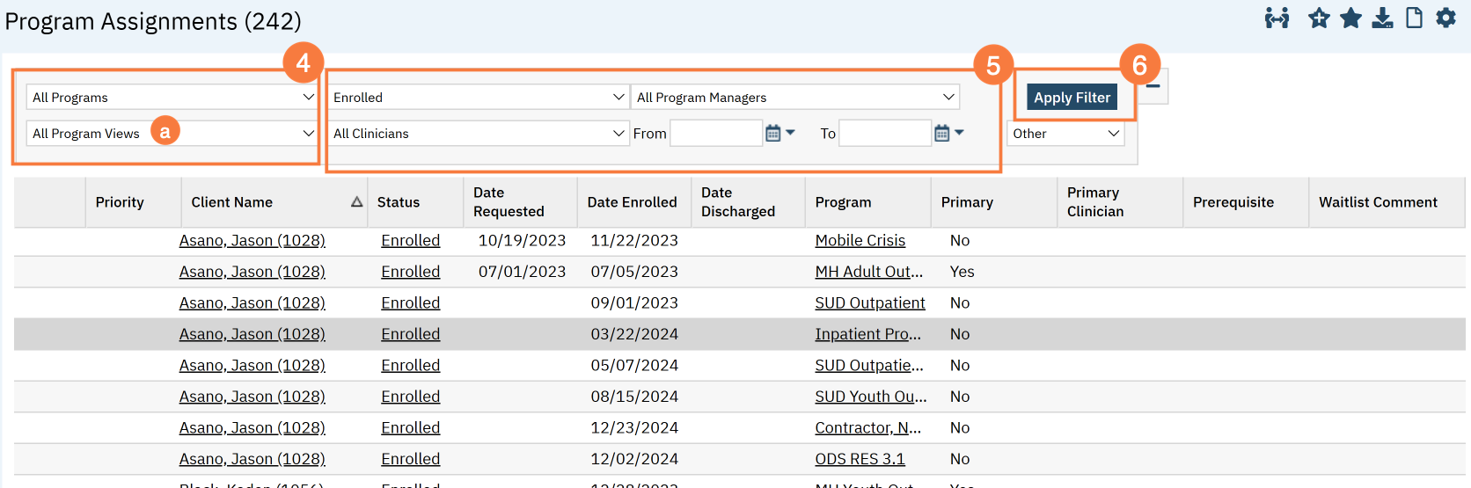The width and height of the screenshot is (1471, 488).
Task: Open the Other filter dropdown
Action: [1065, 134]
